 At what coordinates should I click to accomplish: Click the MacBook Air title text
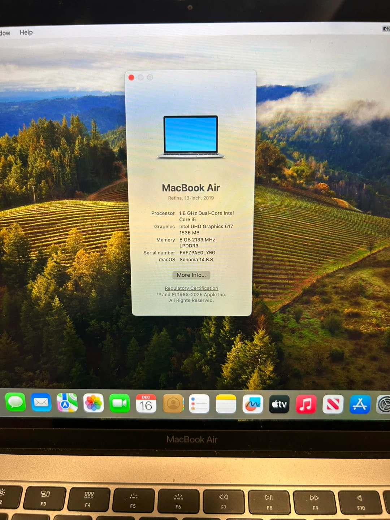tap(191, 188)
